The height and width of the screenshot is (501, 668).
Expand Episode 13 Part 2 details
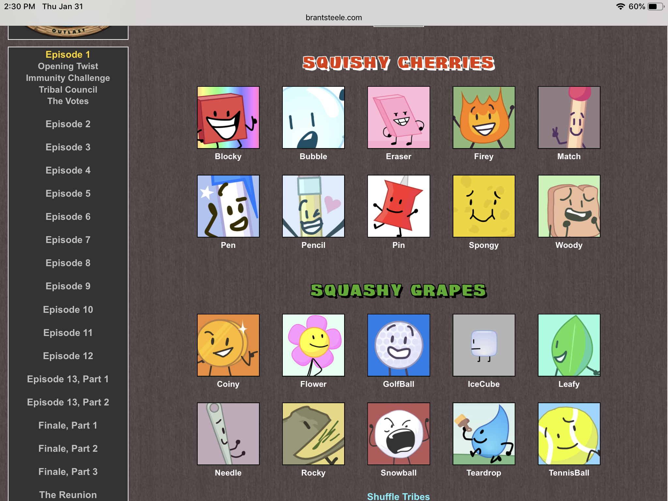68,402
